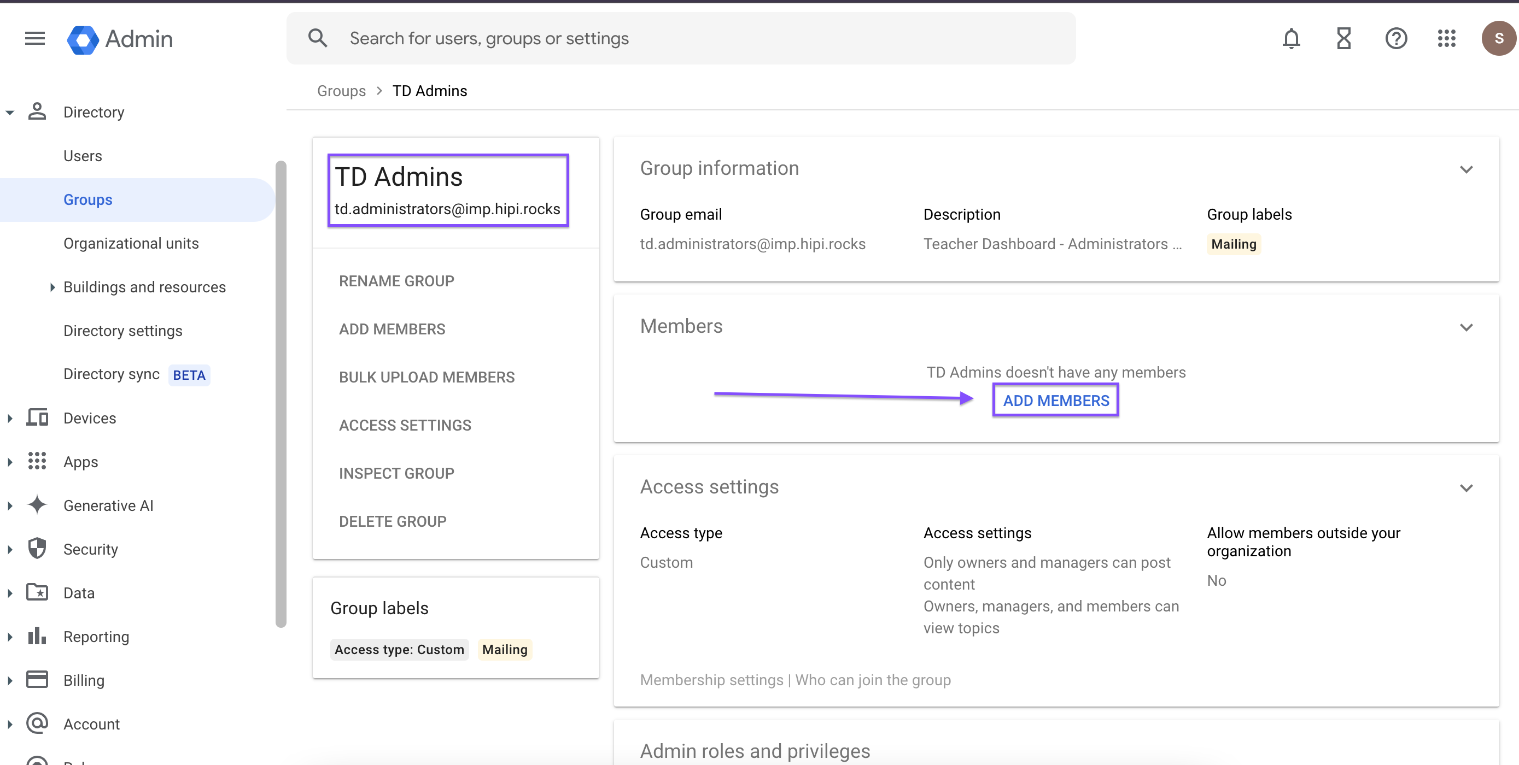
Task: Click BULK UPLOAD MEMBERS
Action: pyautogui.click(x=427, y=376)
